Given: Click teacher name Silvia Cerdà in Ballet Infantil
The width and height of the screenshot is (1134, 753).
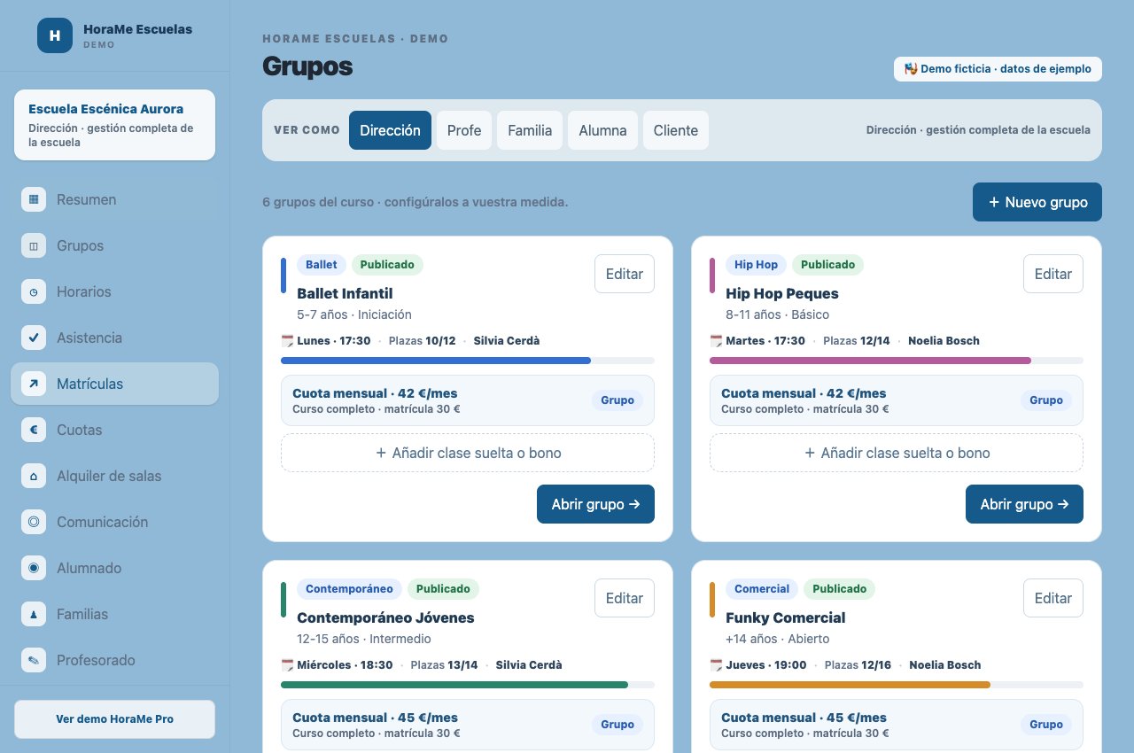Looking at the screenshot, I should click(507, 341).
